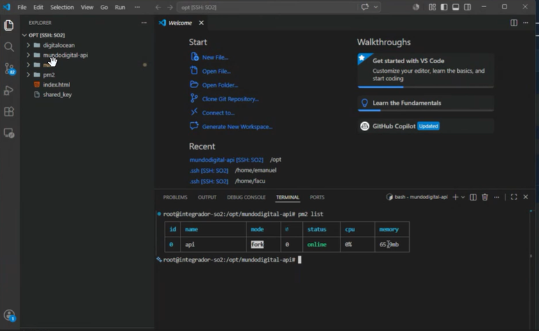Switch to the PROBLEMS panel tab

point(175,198)
